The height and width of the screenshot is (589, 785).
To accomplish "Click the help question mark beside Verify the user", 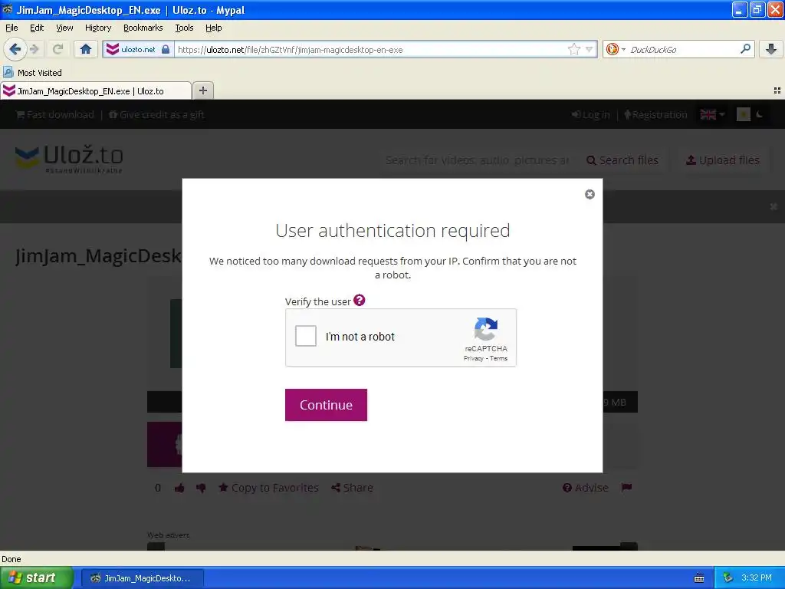I will tap(359, 300).
